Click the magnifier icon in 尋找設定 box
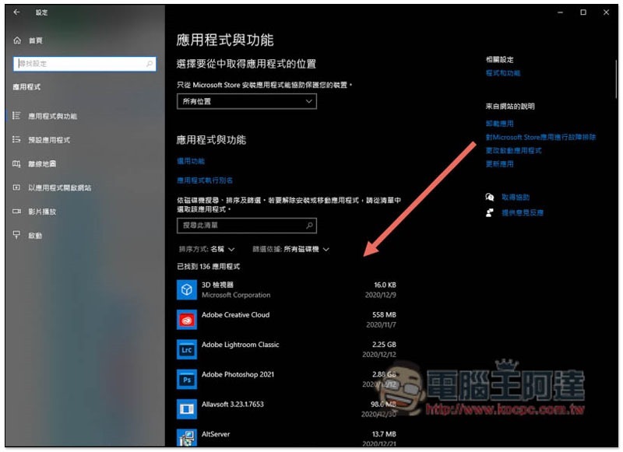The image size is (623, 452). (x=150, y=64)
